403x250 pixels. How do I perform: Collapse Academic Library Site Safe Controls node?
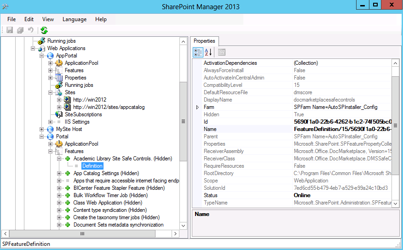pos(59,159)
